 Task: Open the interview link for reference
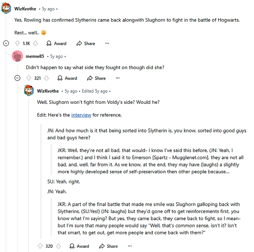81,115
